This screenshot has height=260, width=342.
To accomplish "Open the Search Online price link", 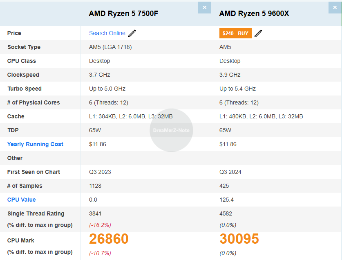I will pyautogui.click(x=107, y=33).
